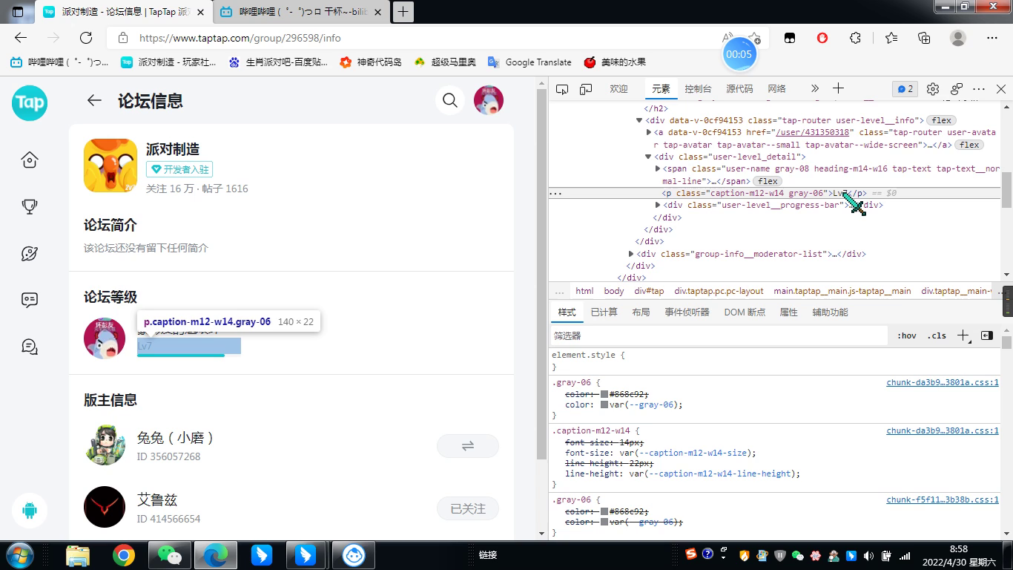Open Edge settings and more menu

point(992,38)
